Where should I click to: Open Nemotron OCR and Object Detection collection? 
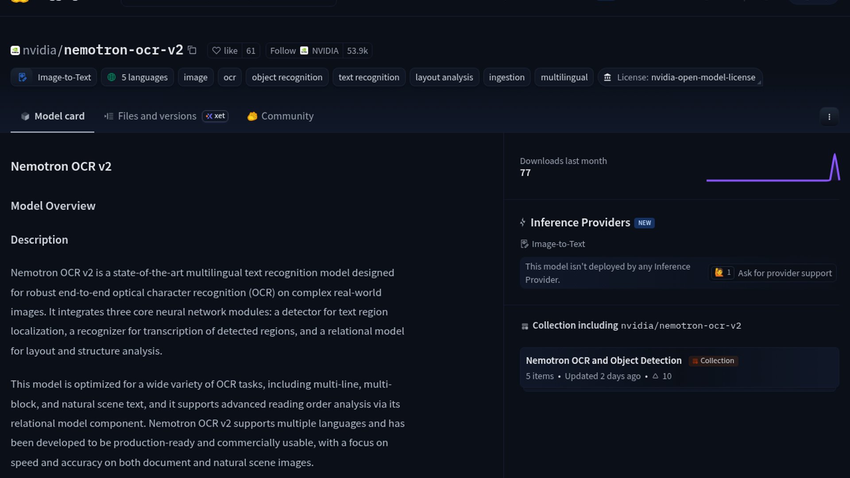(603, 360)
